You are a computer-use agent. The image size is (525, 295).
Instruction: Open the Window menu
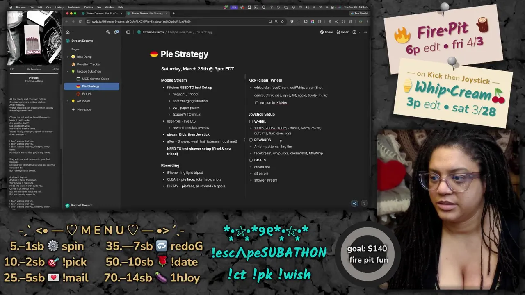tap(110, 7)
